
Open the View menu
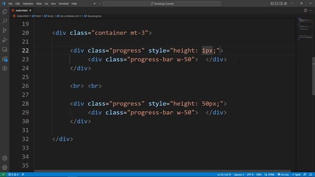tap(39, 3)
